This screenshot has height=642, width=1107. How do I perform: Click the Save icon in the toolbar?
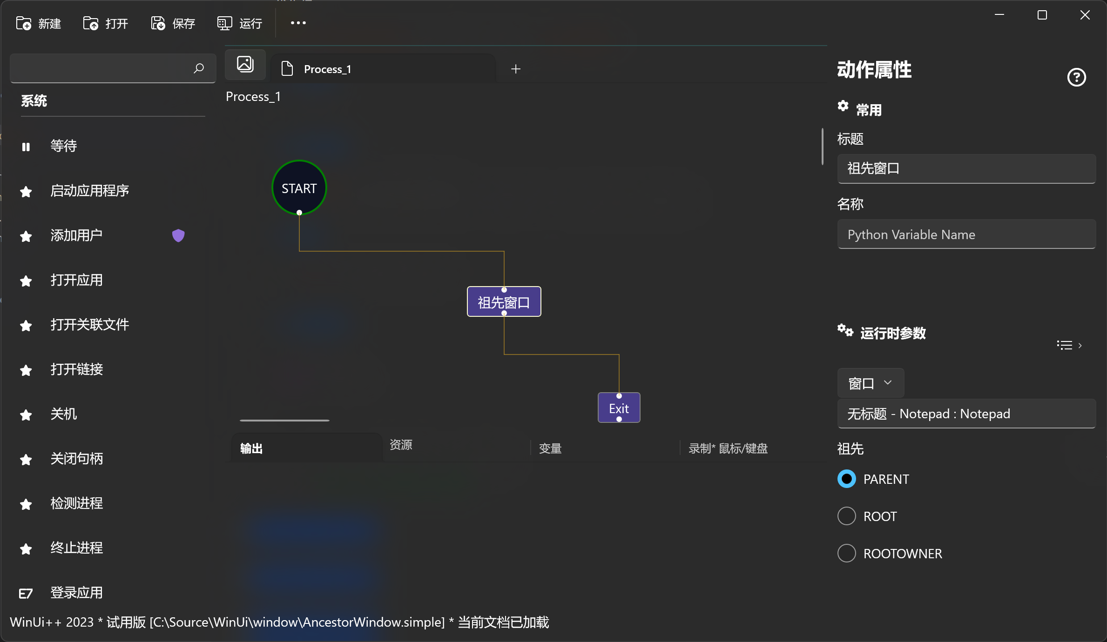point(158,23)
